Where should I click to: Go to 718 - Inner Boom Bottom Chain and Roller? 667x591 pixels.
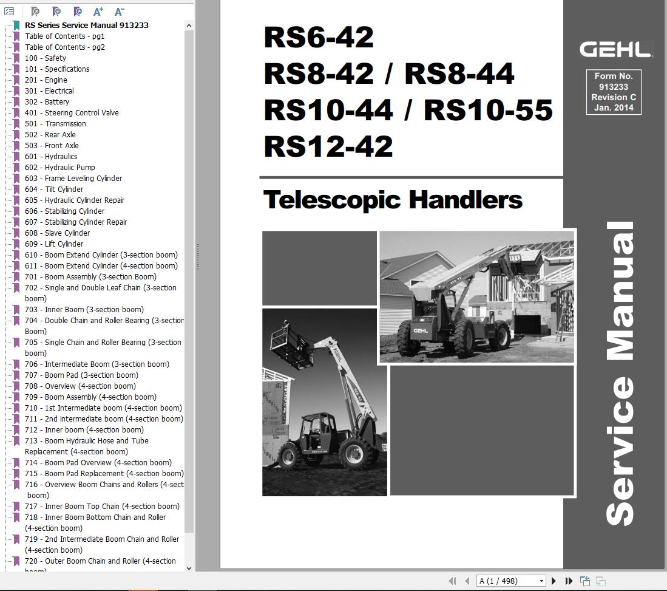[x=95, y=523]
